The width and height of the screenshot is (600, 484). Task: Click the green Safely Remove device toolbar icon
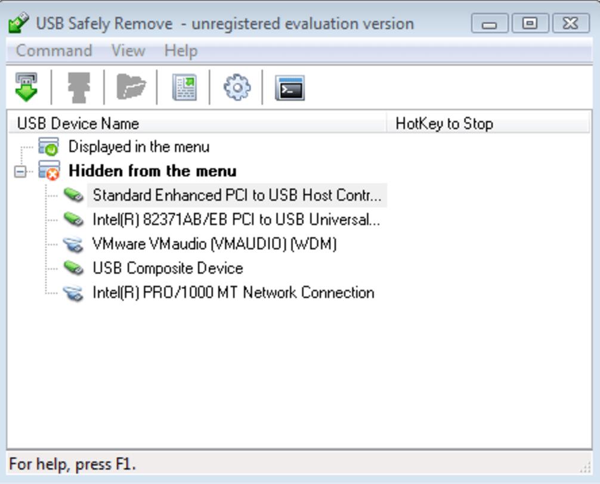[x=26, y=88]
